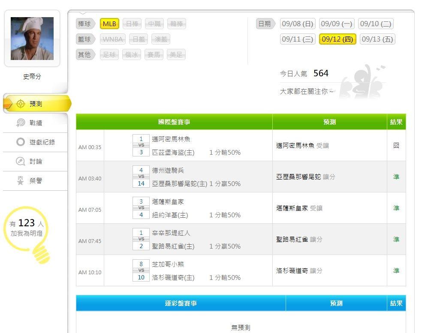The height and width of the screenshot is (333, 422).
Task: Click the 遊戲紀錄 circle icon in sidebar
Action: click(x=21, y=142)
